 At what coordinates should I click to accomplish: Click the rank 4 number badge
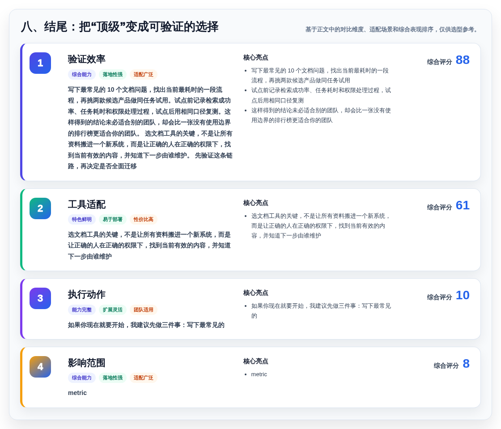40,367
